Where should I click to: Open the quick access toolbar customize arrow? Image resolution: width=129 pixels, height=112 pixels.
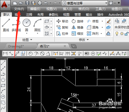tap(119, 3)
